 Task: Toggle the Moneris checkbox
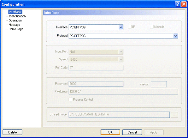(151, 27)
